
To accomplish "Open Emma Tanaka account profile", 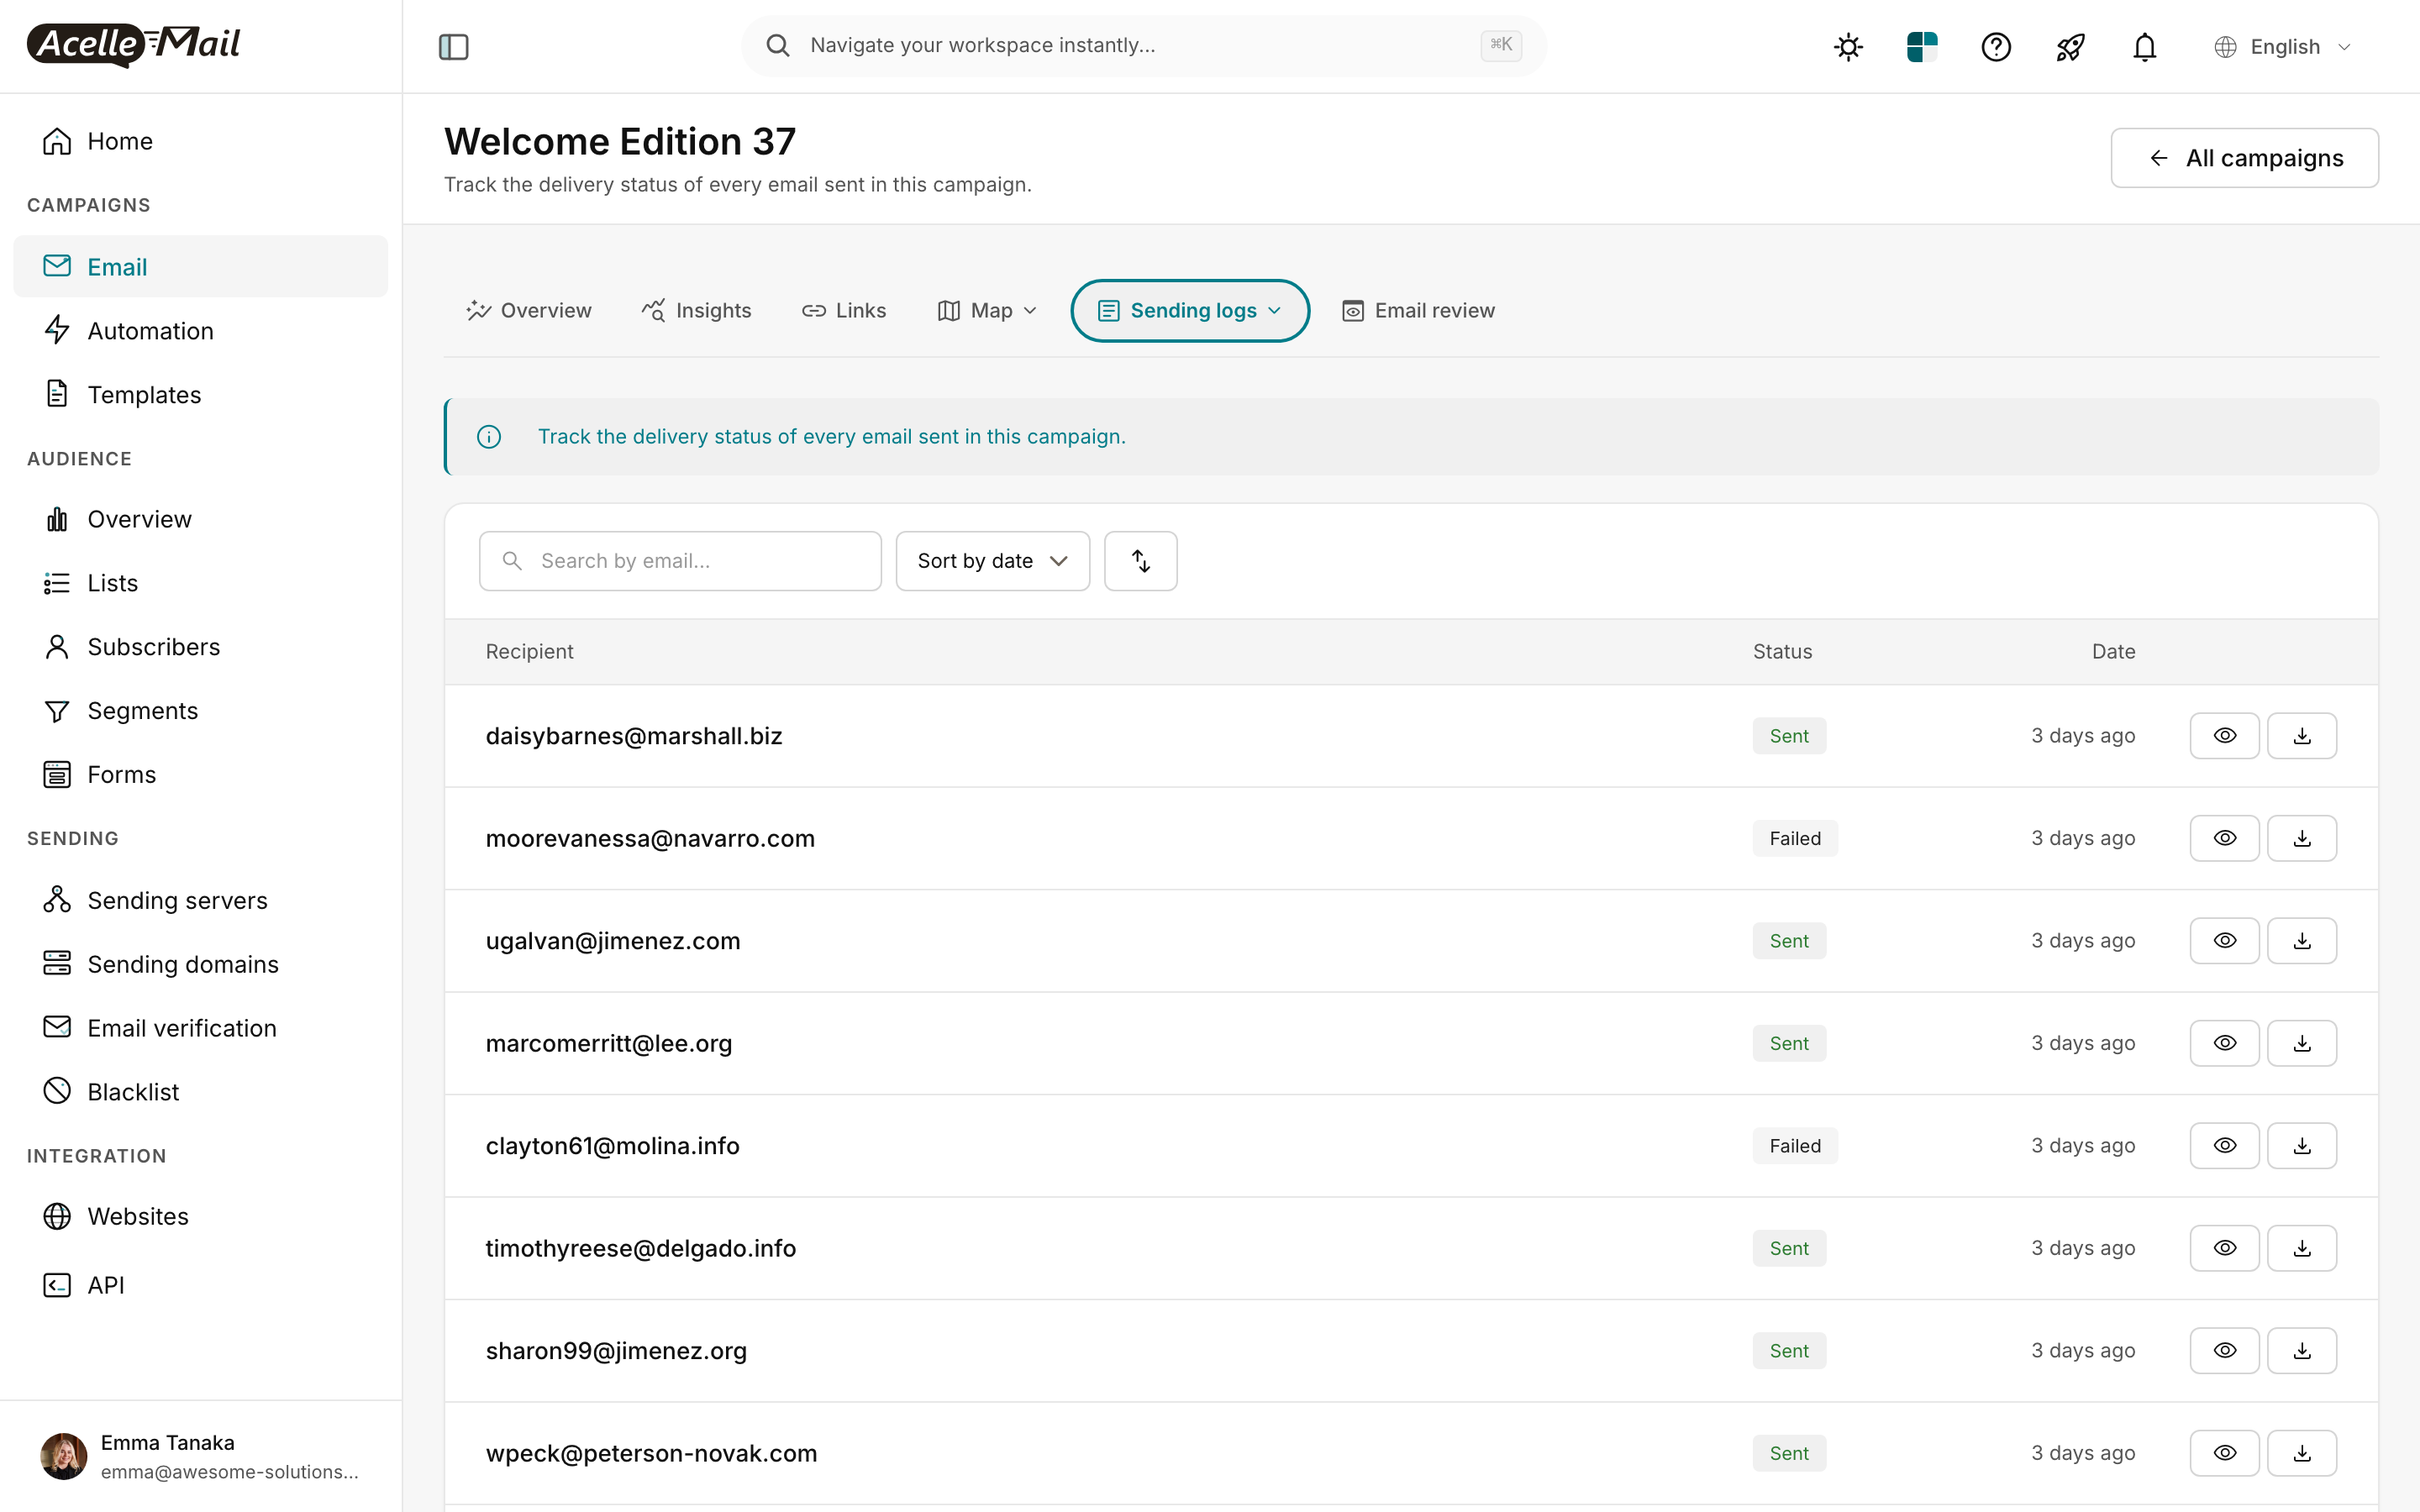I will (x=200, y=1456).
